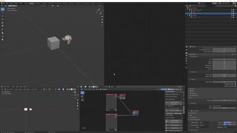
Task: Switch to the Modeling workspace tab
Action: 37,3
